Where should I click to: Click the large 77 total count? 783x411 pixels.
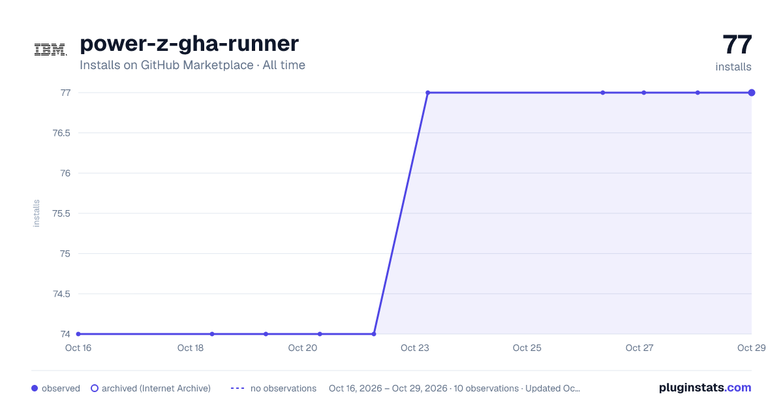coord(737,44)
